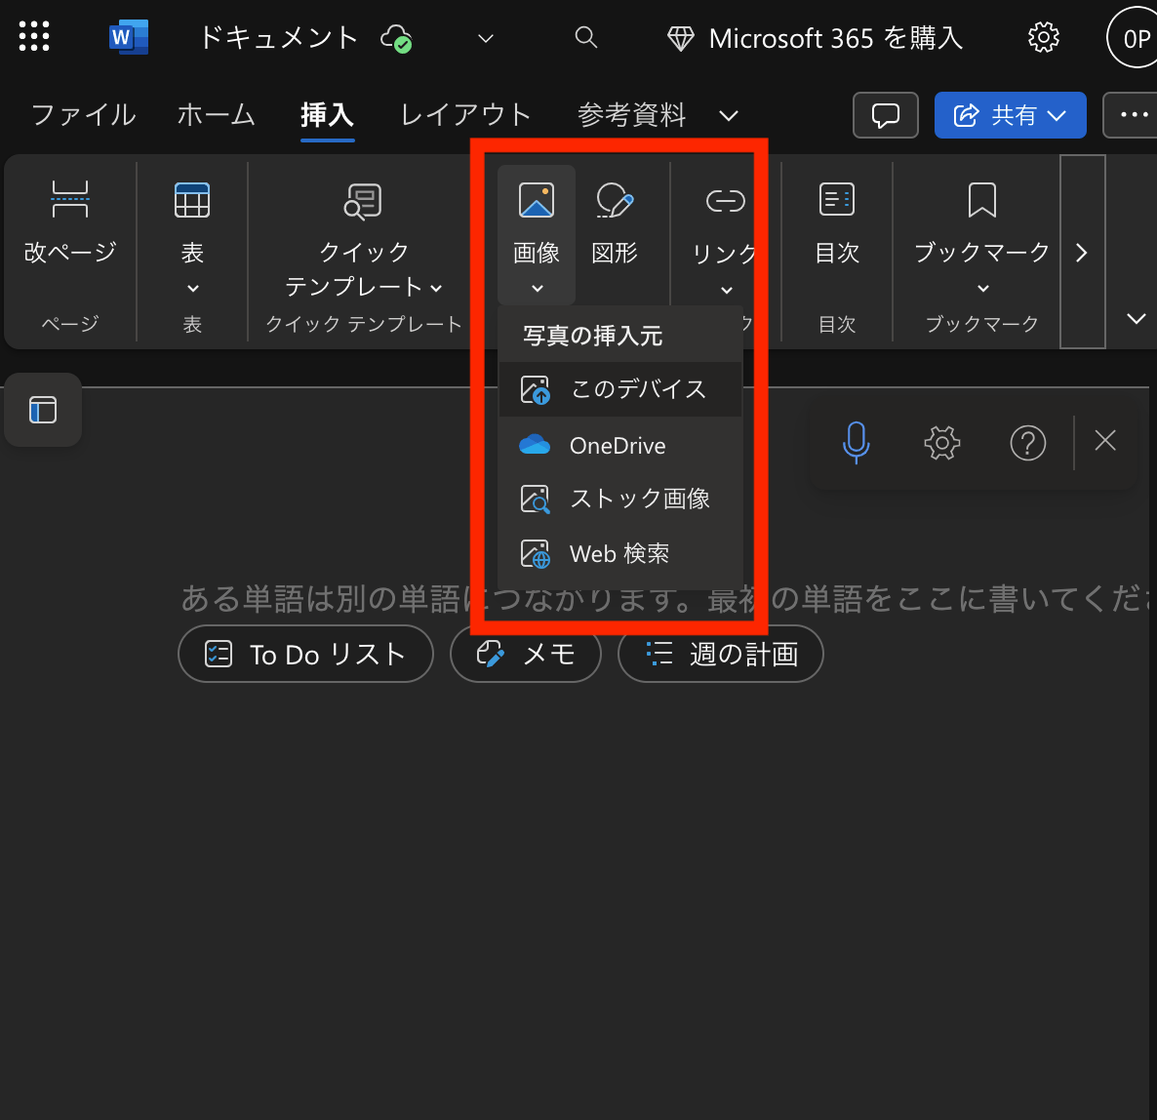Click the ブックマーク (Bookmark) icon
The height and width of the screenshot is (1120, 1157).
[x=980, y=200]
